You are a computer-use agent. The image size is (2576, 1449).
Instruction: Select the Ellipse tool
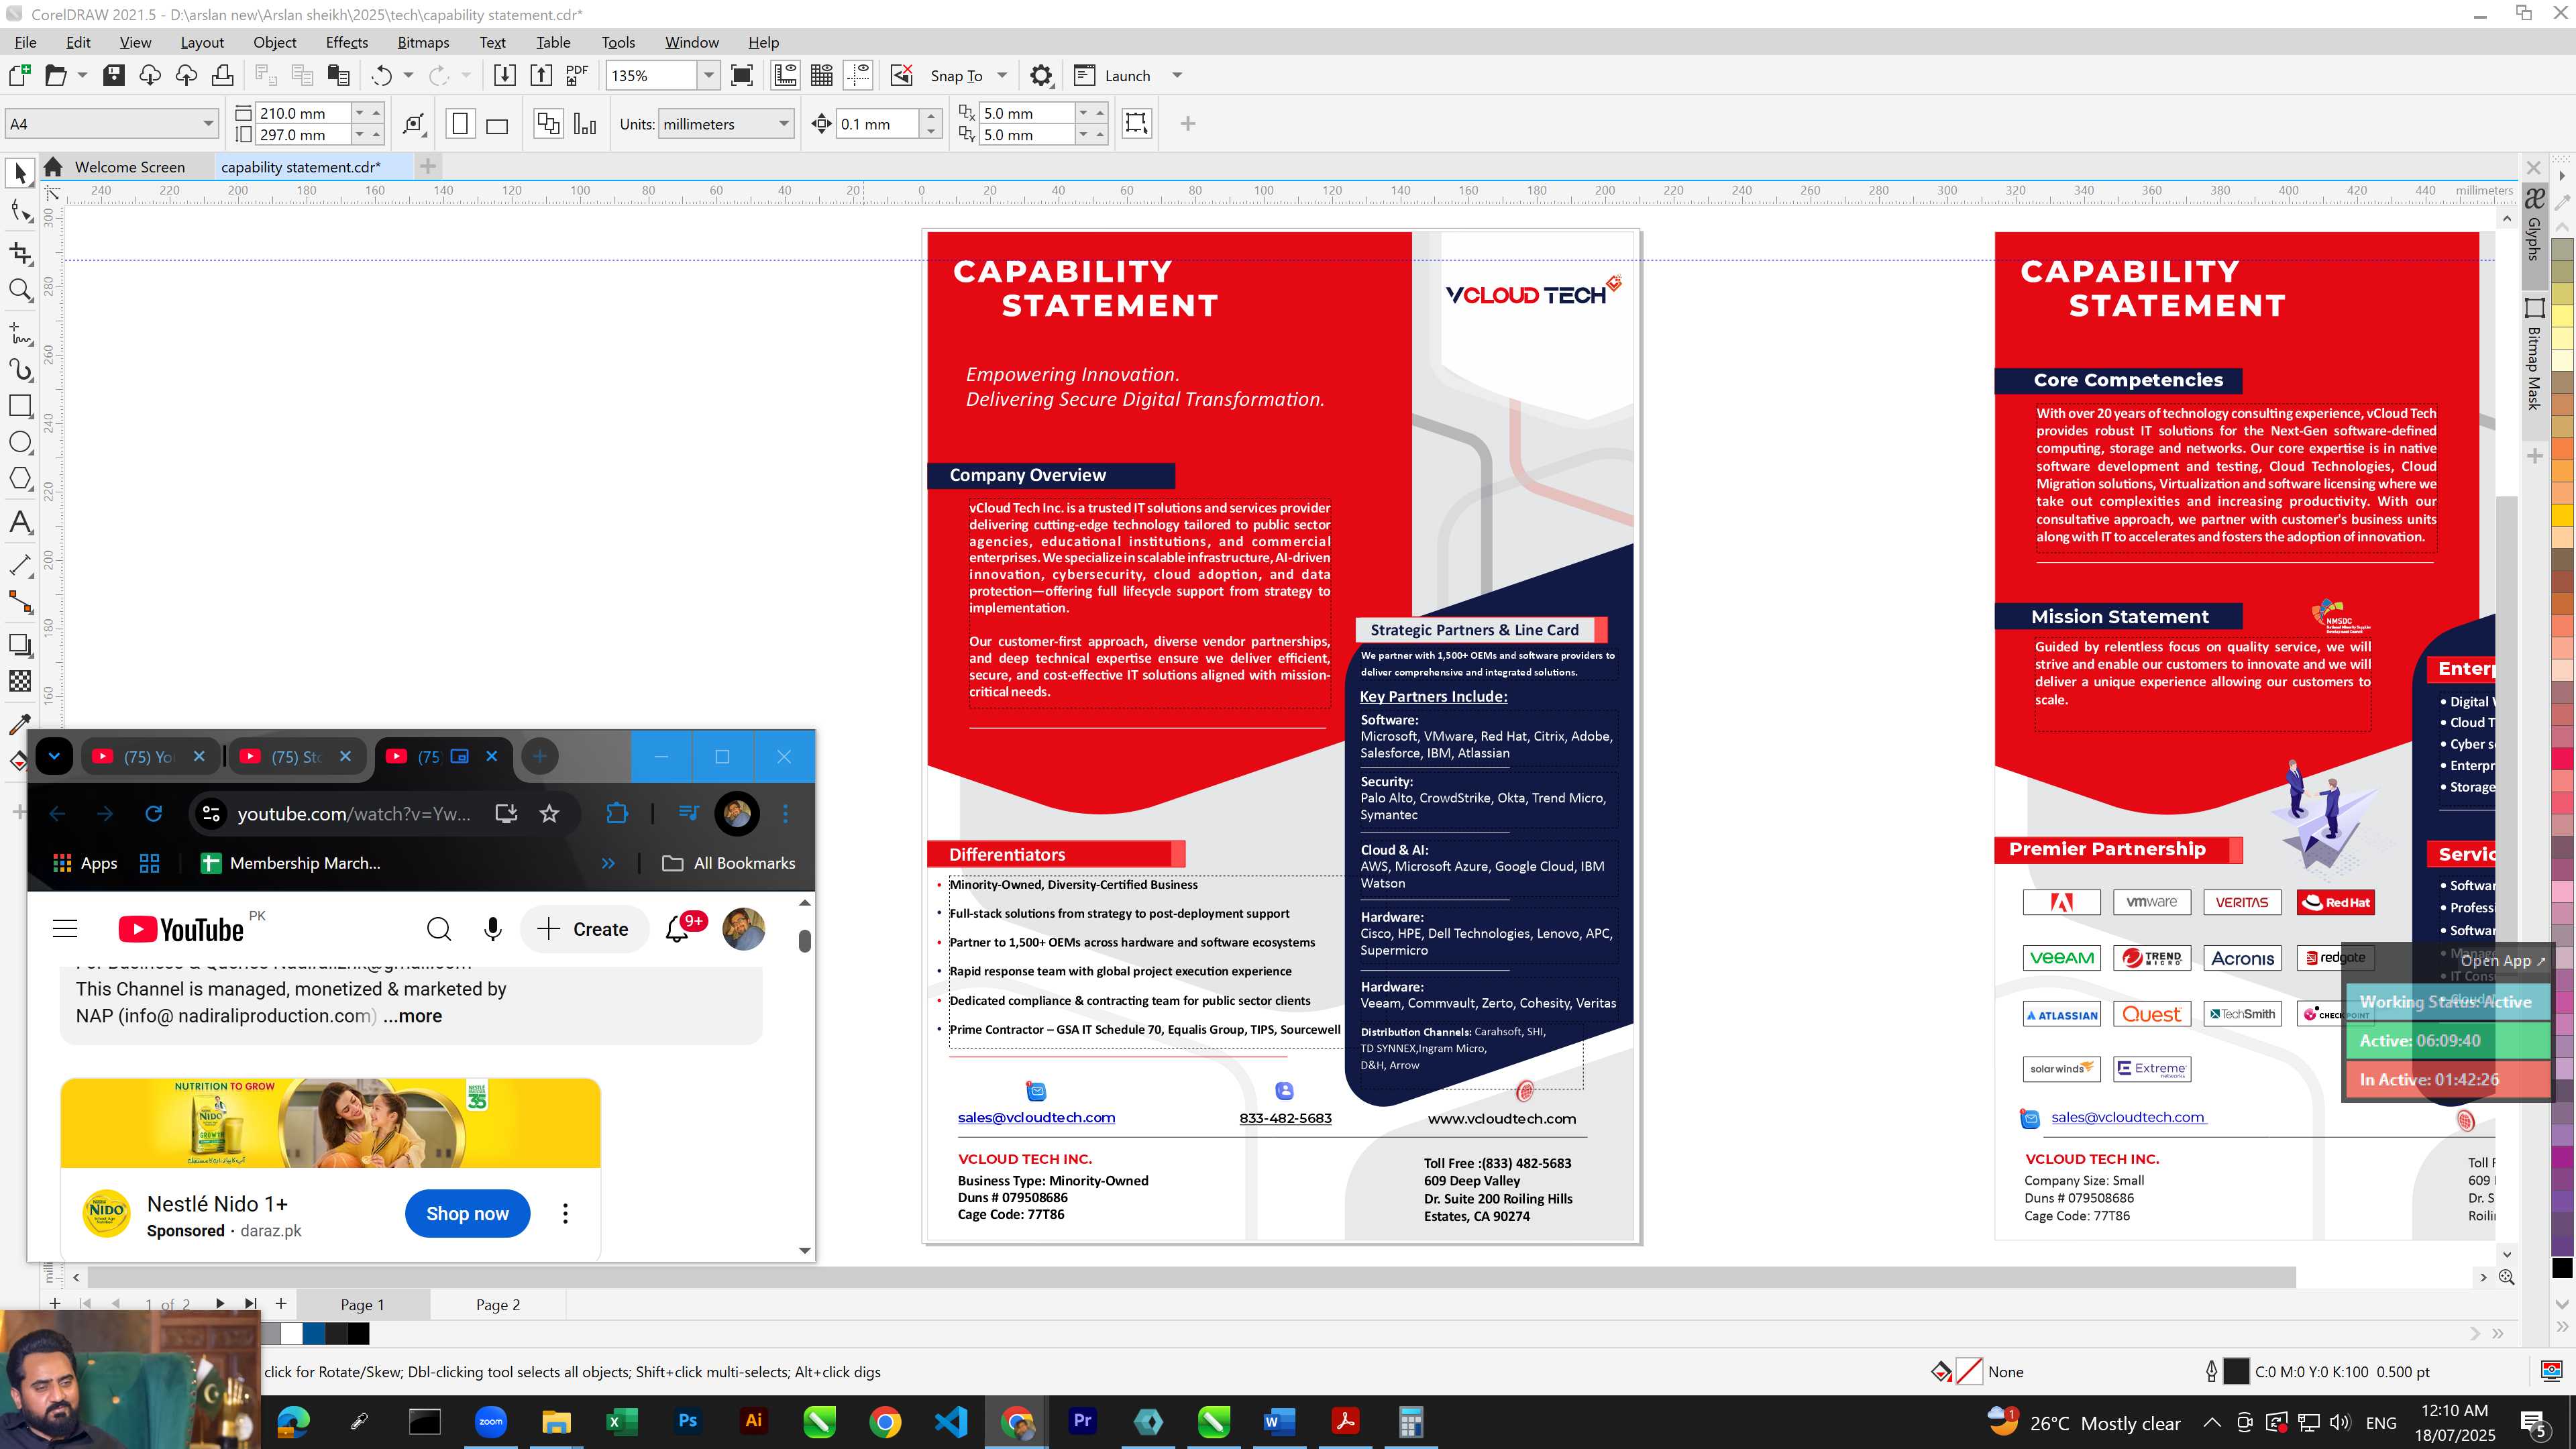[20, 442]
